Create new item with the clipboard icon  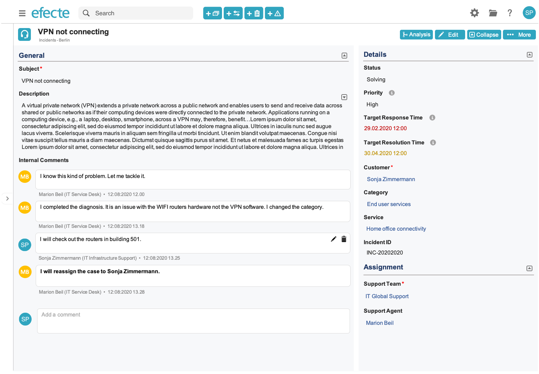tap(254, 14)
